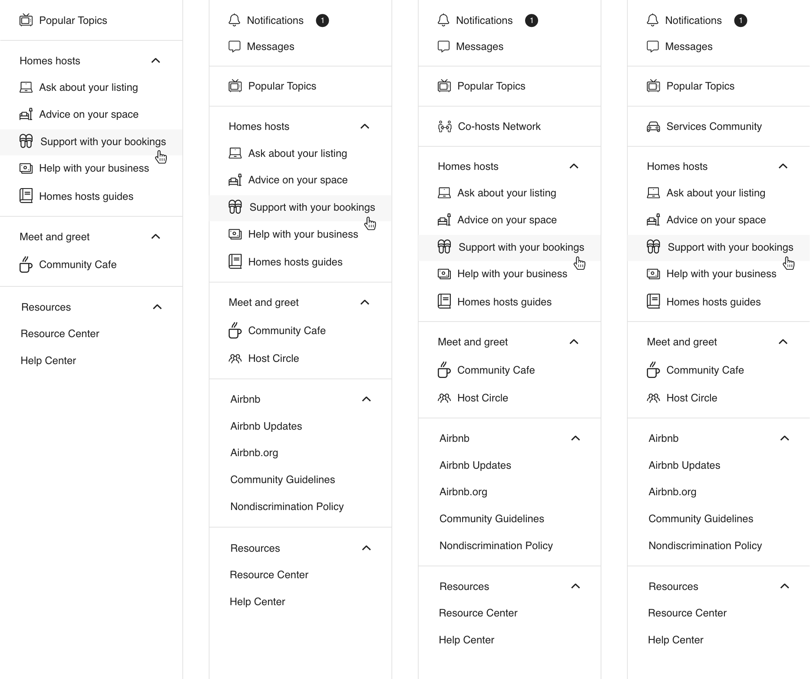This screenshot has height=679, width=810.
Task: Click business money icon in Services Community panel
Action: 653,274
